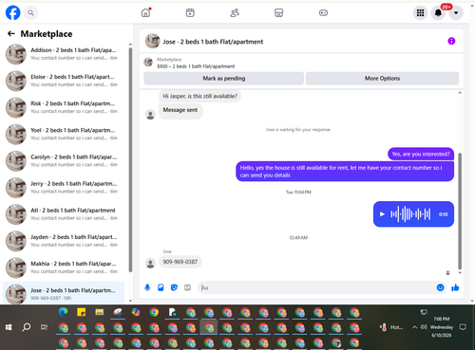Open Makhia conversation in list
This screenshot has width=475, height=350.
64,267
